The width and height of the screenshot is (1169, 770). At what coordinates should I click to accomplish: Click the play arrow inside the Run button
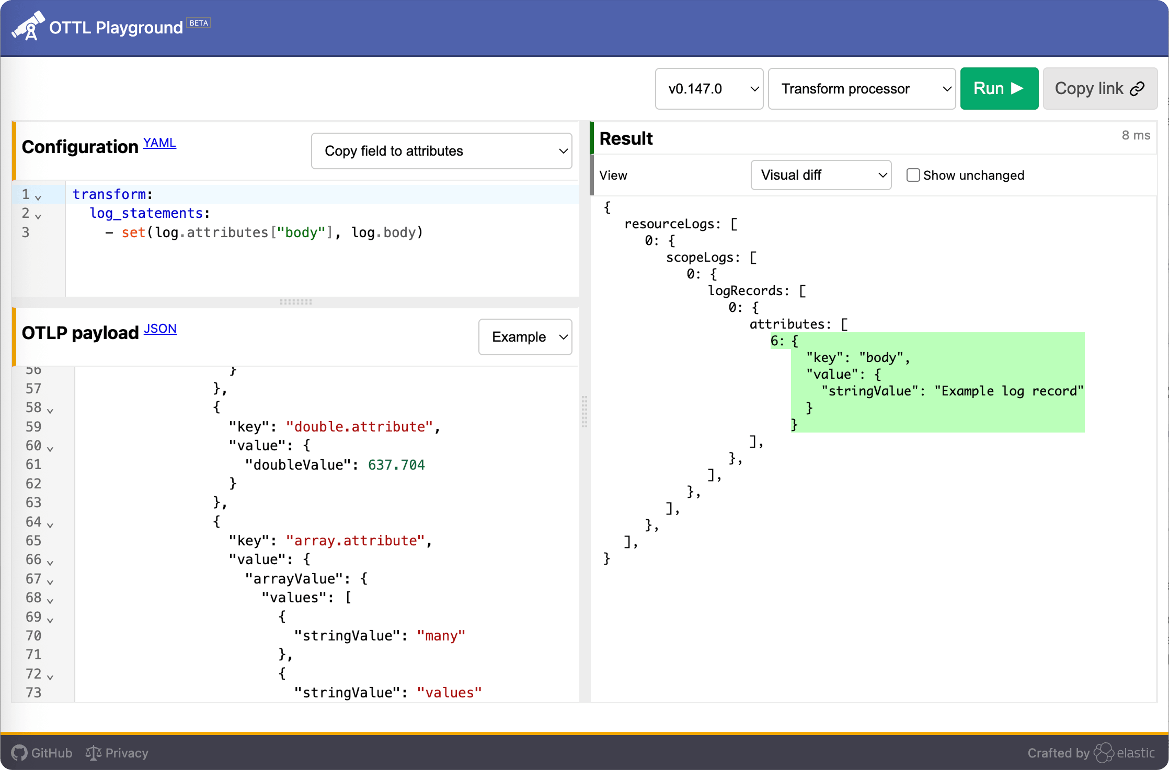1016,88
